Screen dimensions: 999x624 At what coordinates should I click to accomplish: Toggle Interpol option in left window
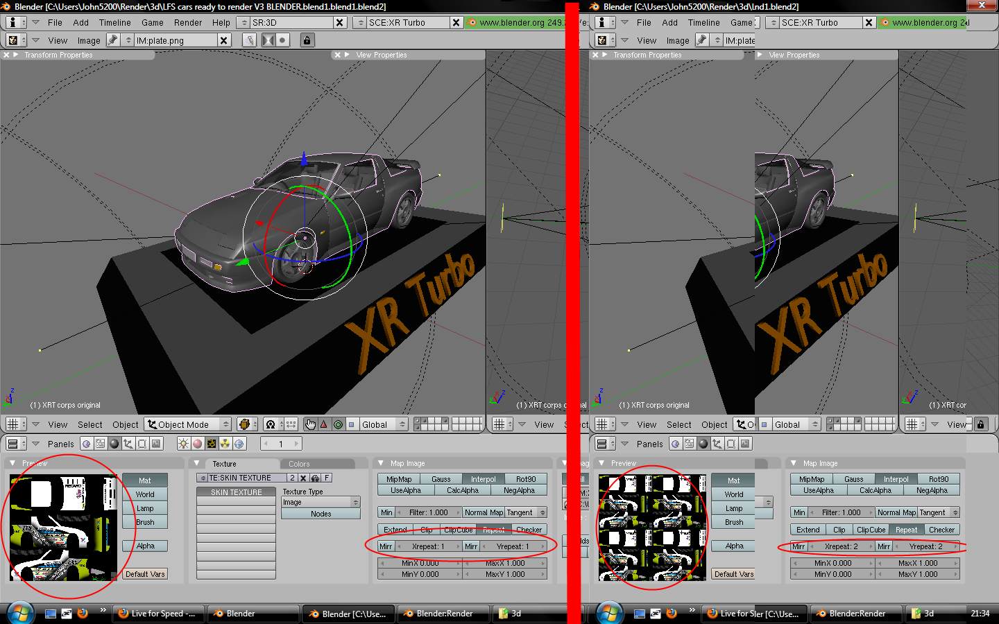click(x=484, y=479)
